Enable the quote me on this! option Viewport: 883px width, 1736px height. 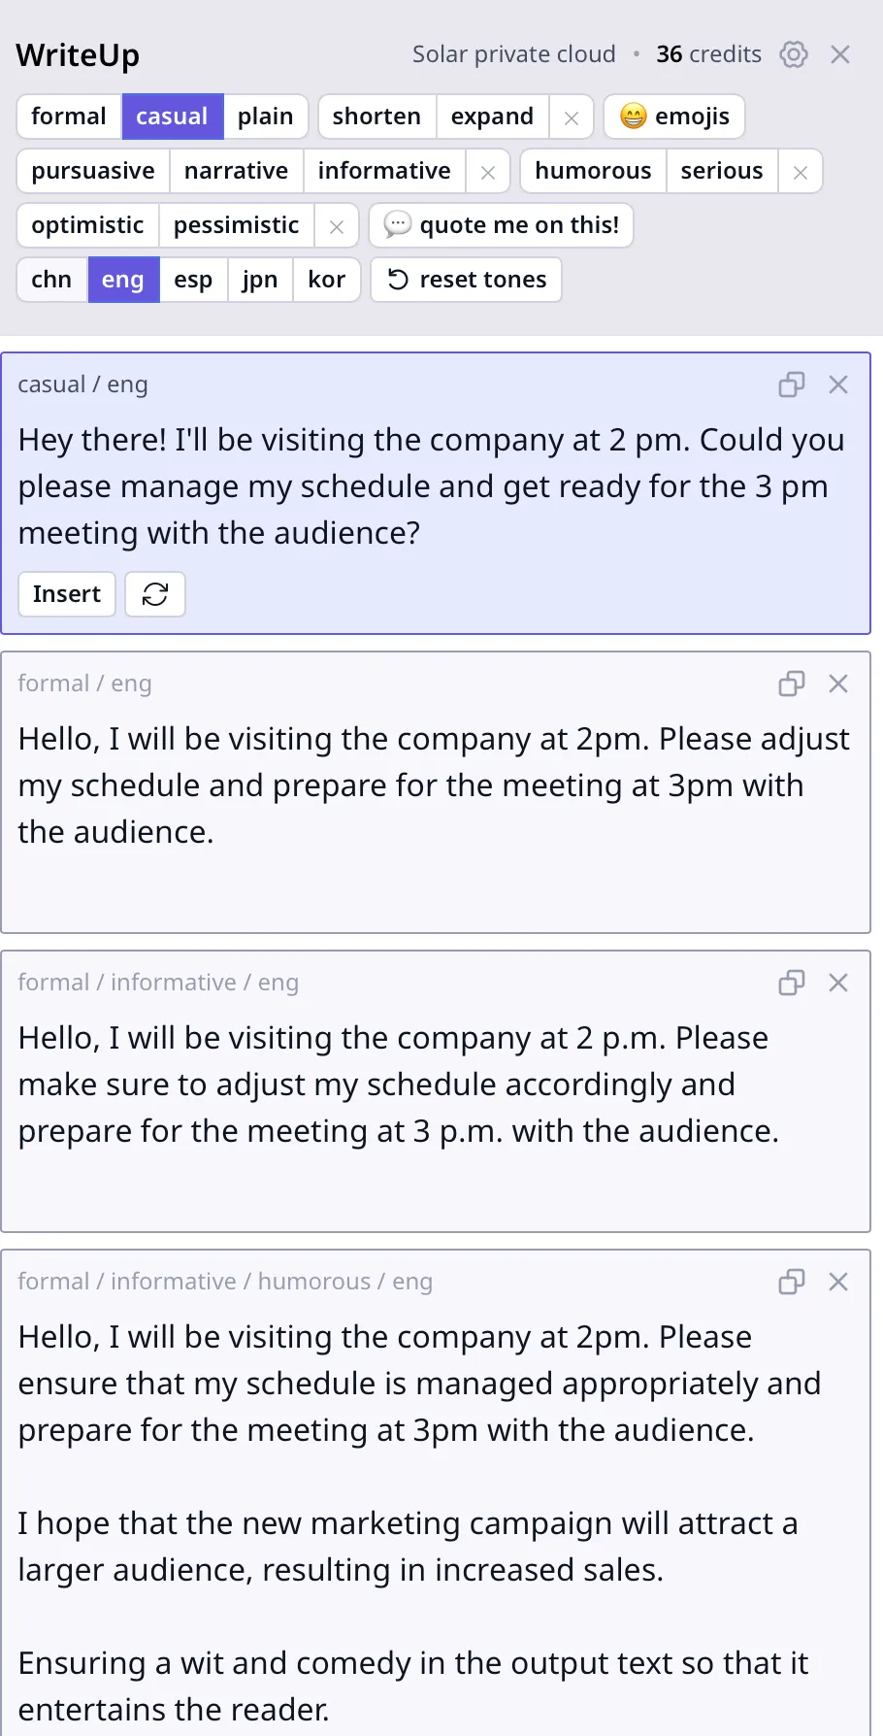501,225
